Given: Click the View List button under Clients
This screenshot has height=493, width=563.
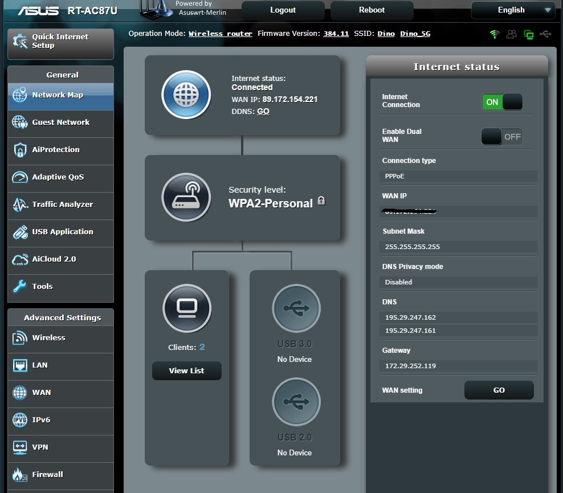Looking at the screenshot, I should pos(186,370).
